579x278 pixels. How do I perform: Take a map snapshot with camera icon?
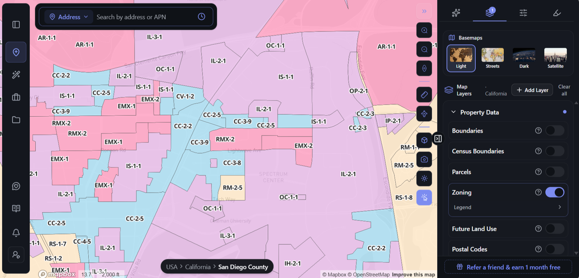[x=424, y=159]
